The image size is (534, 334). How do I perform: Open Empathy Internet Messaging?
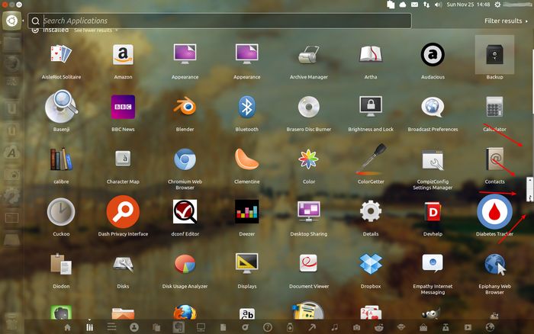(433, 264)
